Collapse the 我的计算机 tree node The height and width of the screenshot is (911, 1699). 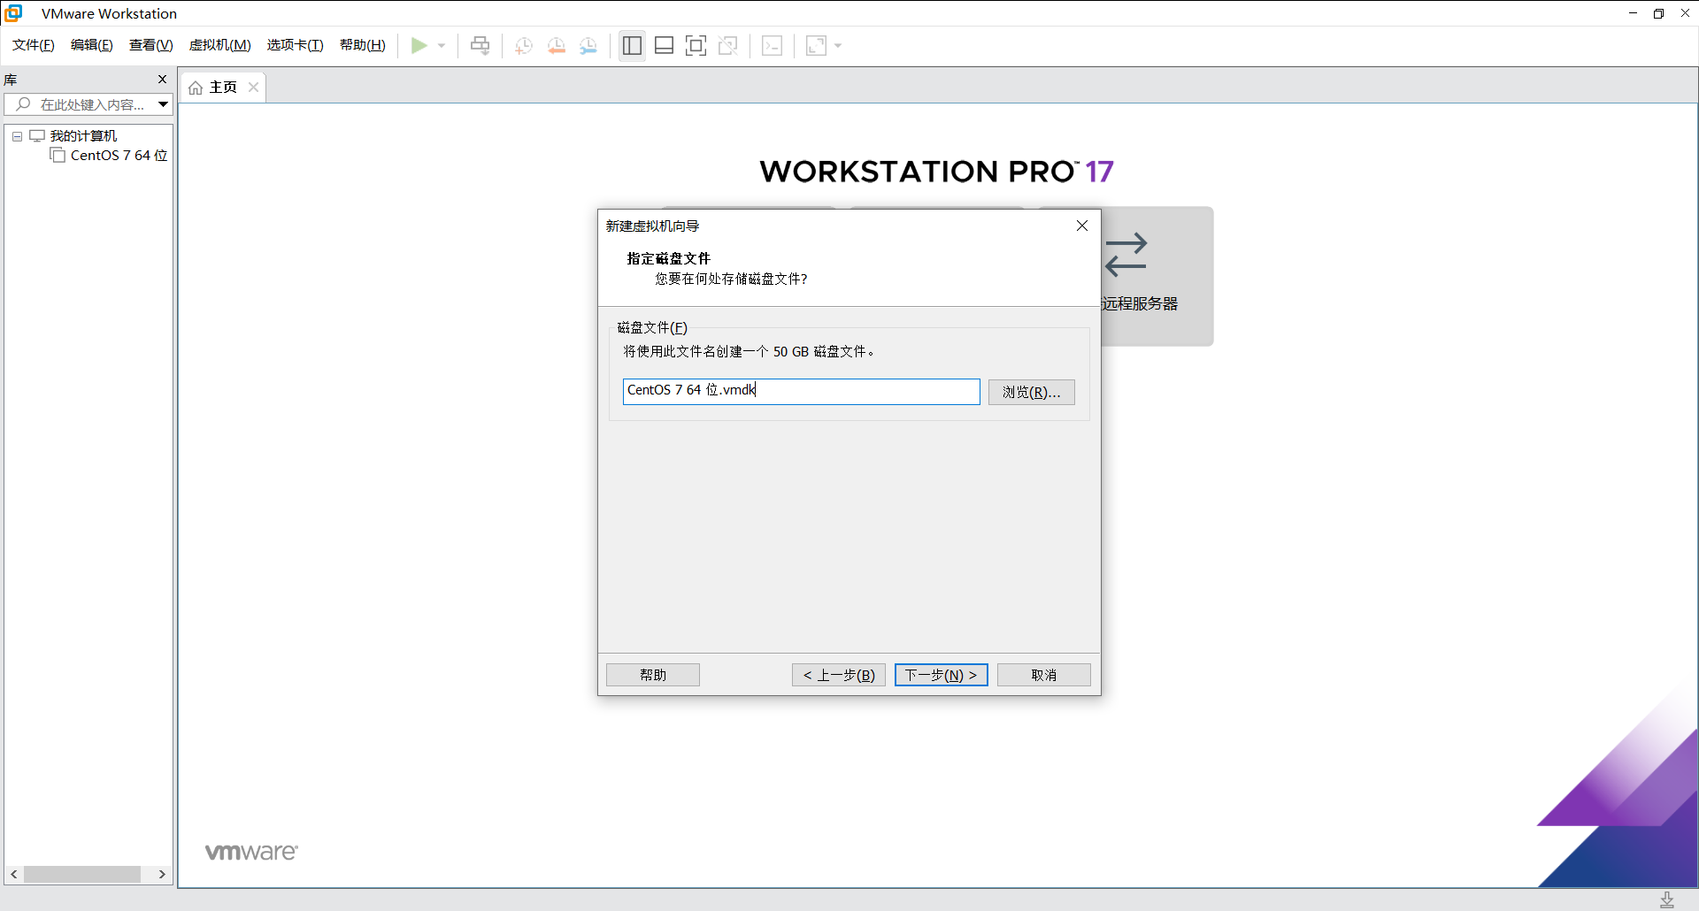click(17, 136)
